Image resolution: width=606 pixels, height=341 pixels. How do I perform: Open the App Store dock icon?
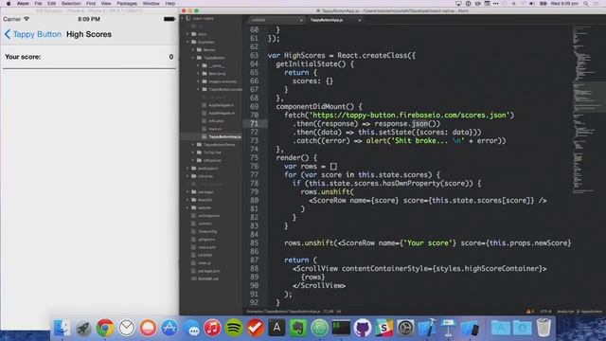(x=169, y=329)
